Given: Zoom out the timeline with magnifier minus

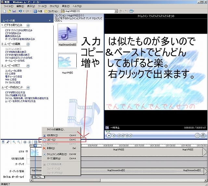Looking at the screenshot, I should tap(19, 142).
